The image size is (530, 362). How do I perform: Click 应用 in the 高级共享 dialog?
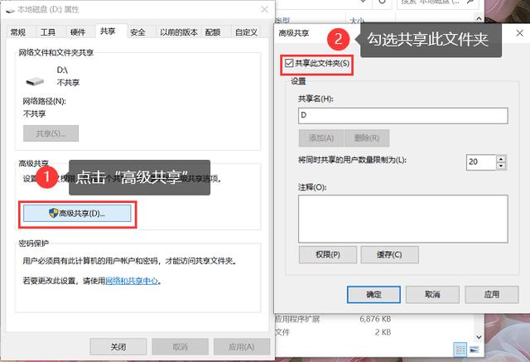[x=492, y=294]
